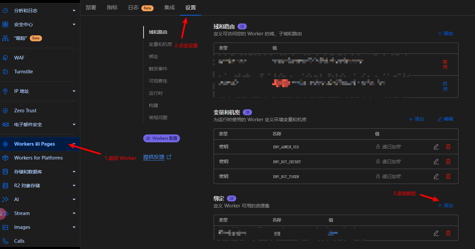This screenshot has width=475, height=249.
Task: Click the blue 启用 link
Action: pyautogui.click(x=445, y=87)
